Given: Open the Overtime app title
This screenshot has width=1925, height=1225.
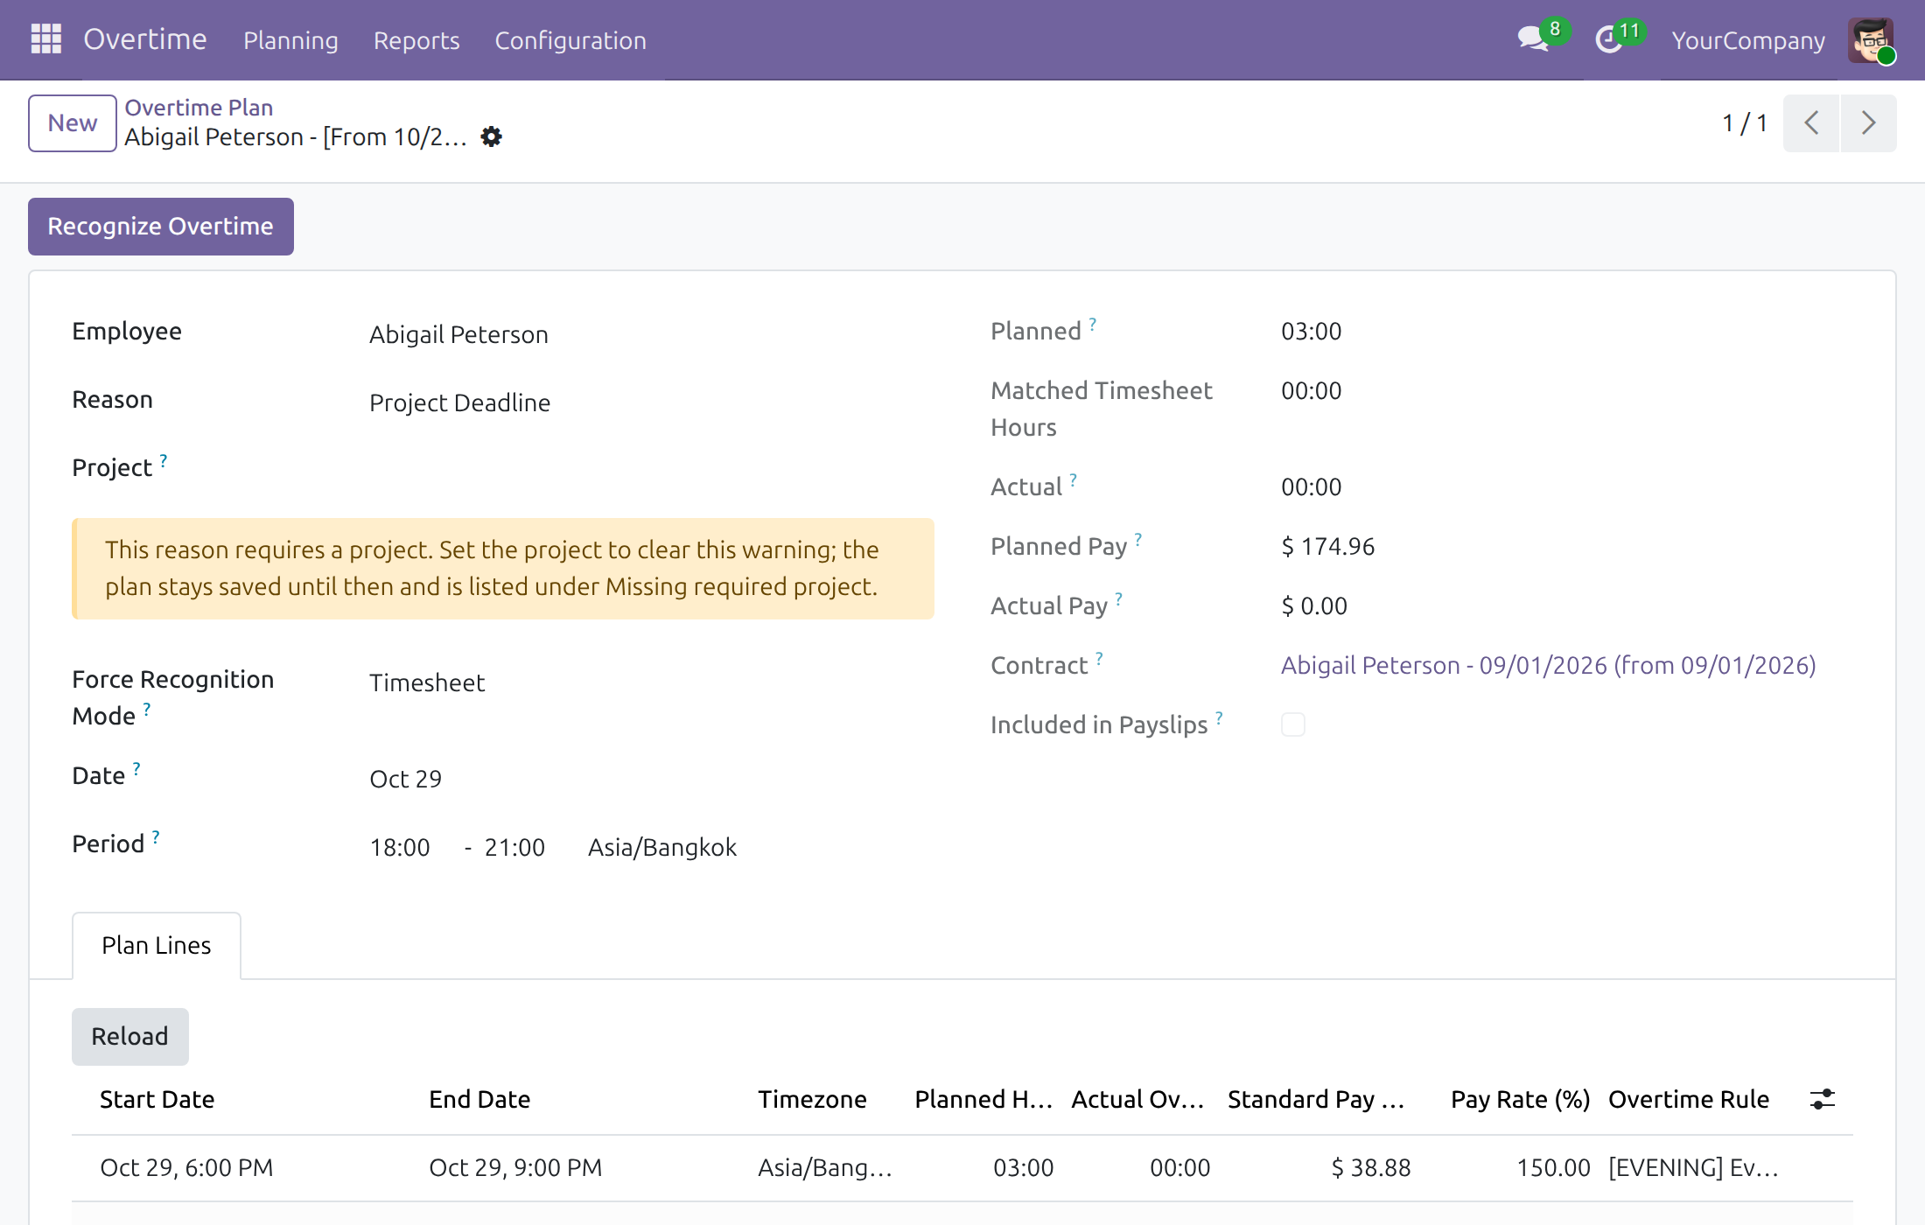Looking at the screenshot, I should pyautogui.click(x=145, y=39).
